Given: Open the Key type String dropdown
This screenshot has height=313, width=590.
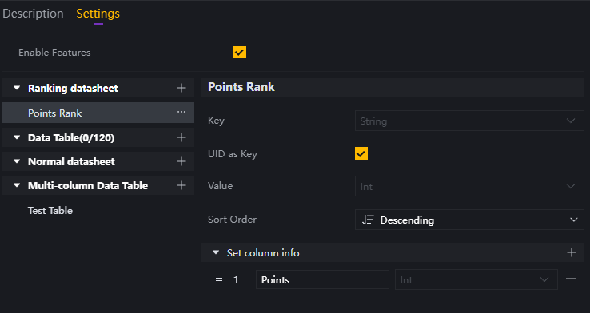Looking at the screenshot, I should [469, 121].
